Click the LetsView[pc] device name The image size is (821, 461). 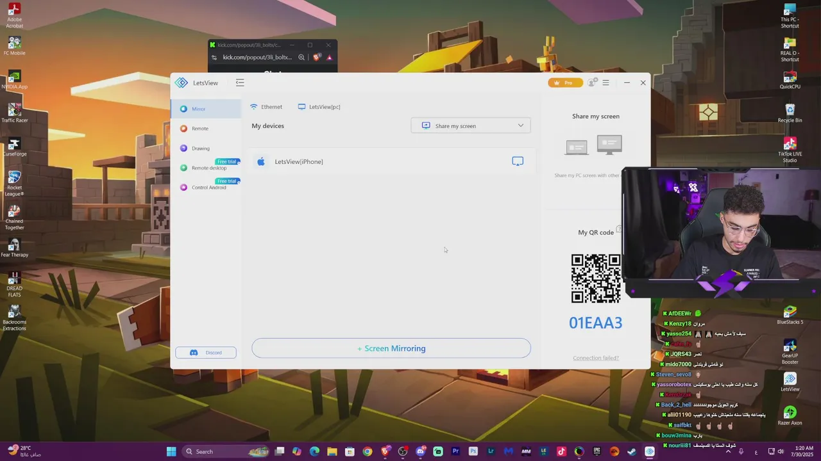tap(319, 107)
